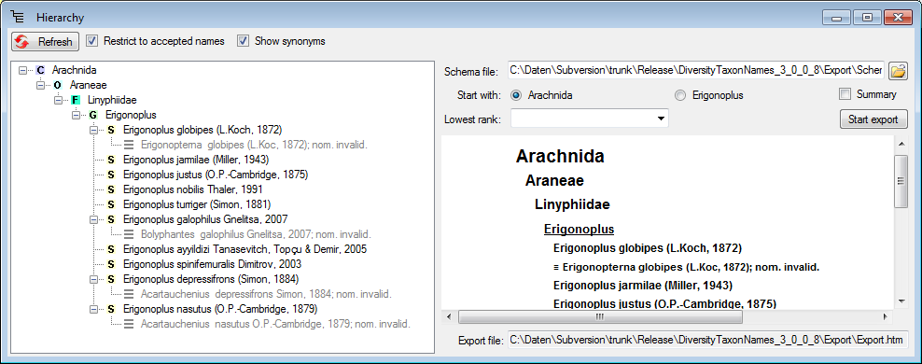Select synonym Bolyphantes galophilus Gnelitsa in tree

[256, 234]
